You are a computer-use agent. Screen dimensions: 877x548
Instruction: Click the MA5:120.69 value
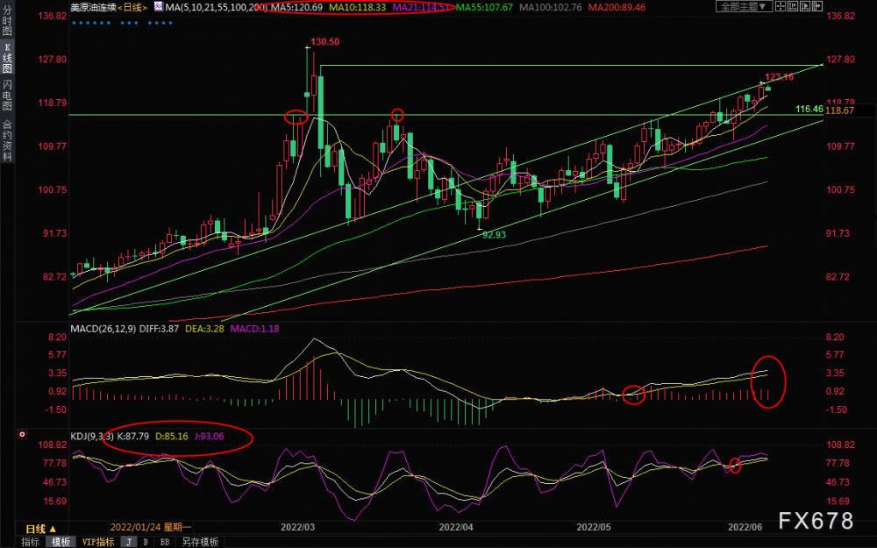coord(297,7)
